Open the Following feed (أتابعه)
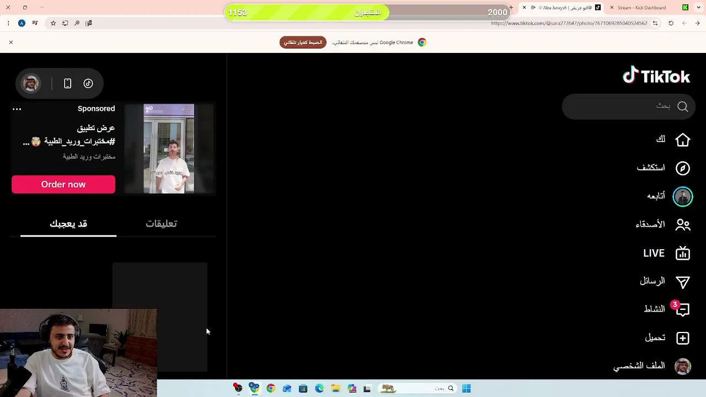This screenshot has width=706, height=397. click(669, 196)
